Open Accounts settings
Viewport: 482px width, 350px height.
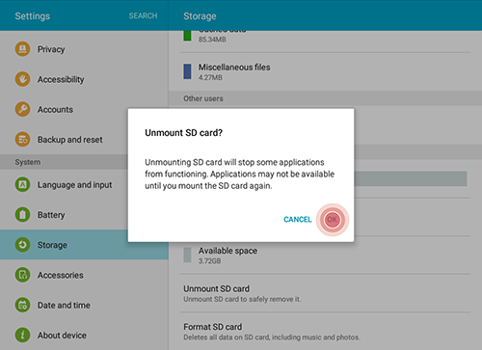point(84,110)
